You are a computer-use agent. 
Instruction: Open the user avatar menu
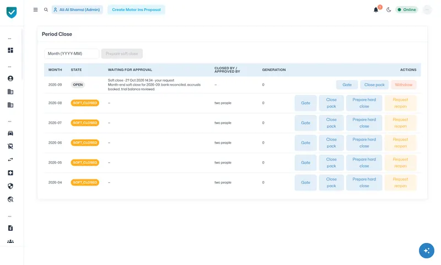point(427,10)
